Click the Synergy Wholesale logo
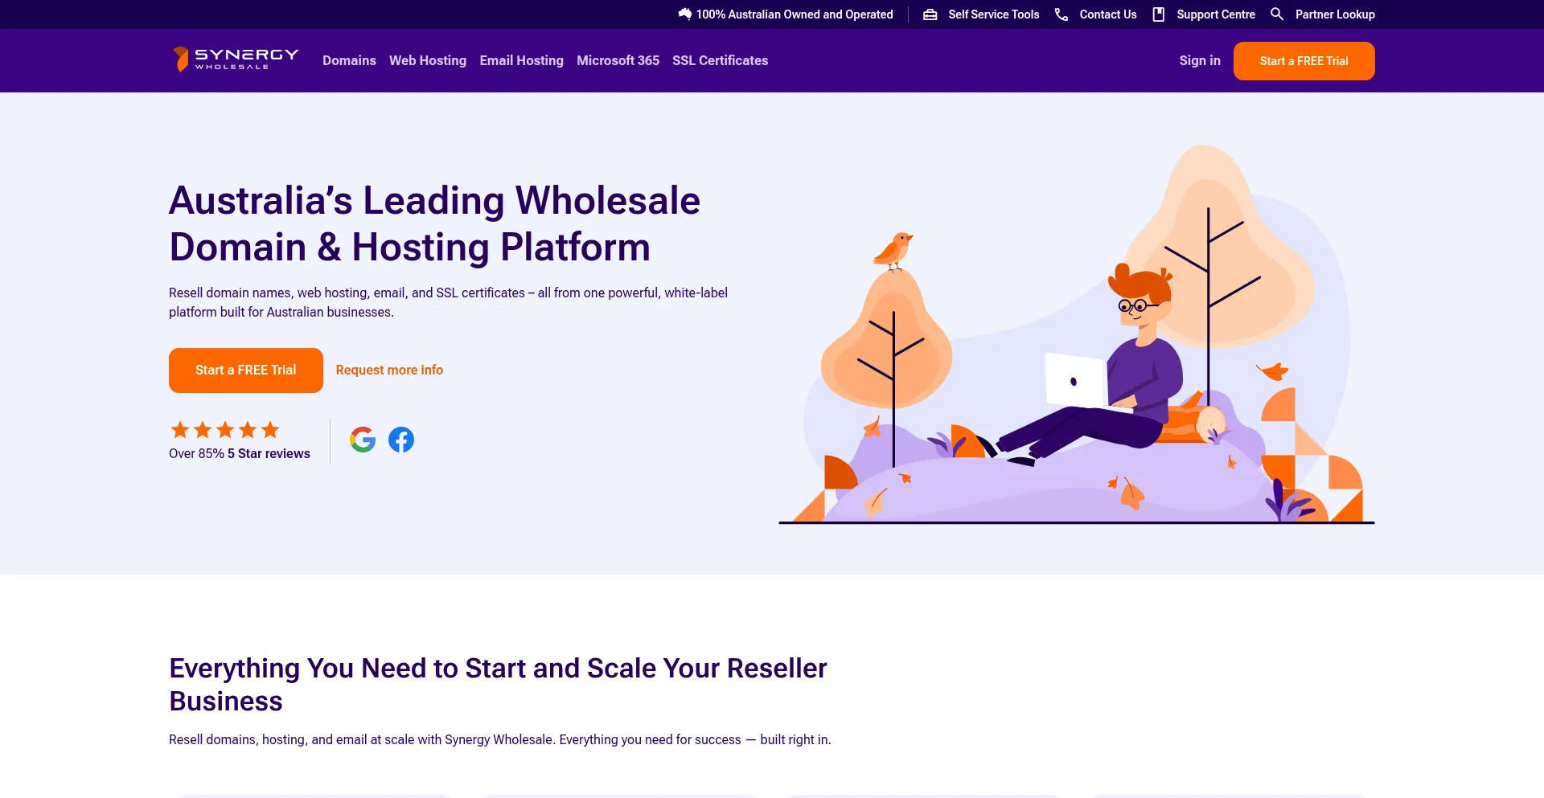 pyautogui.click(x=236, y=59)
